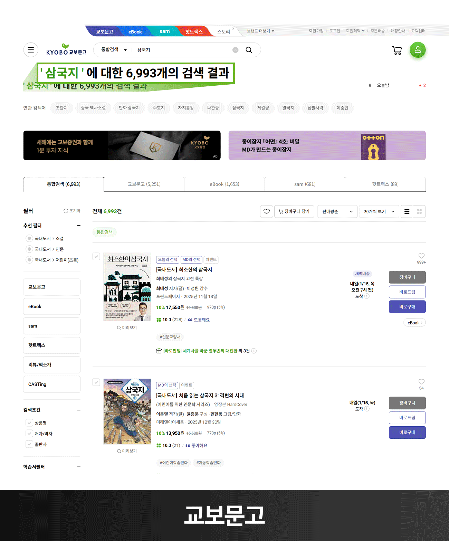Open the 핫트랙스 top tab
The image size is (449, 541).
pos(194,31)
